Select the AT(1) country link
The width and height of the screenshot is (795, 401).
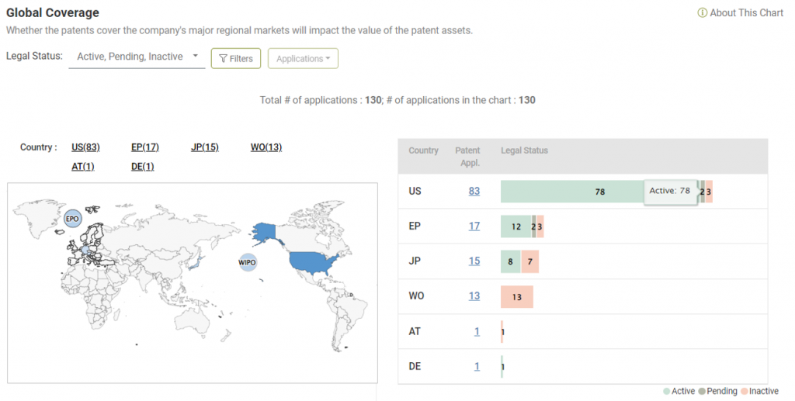(82, 167)
